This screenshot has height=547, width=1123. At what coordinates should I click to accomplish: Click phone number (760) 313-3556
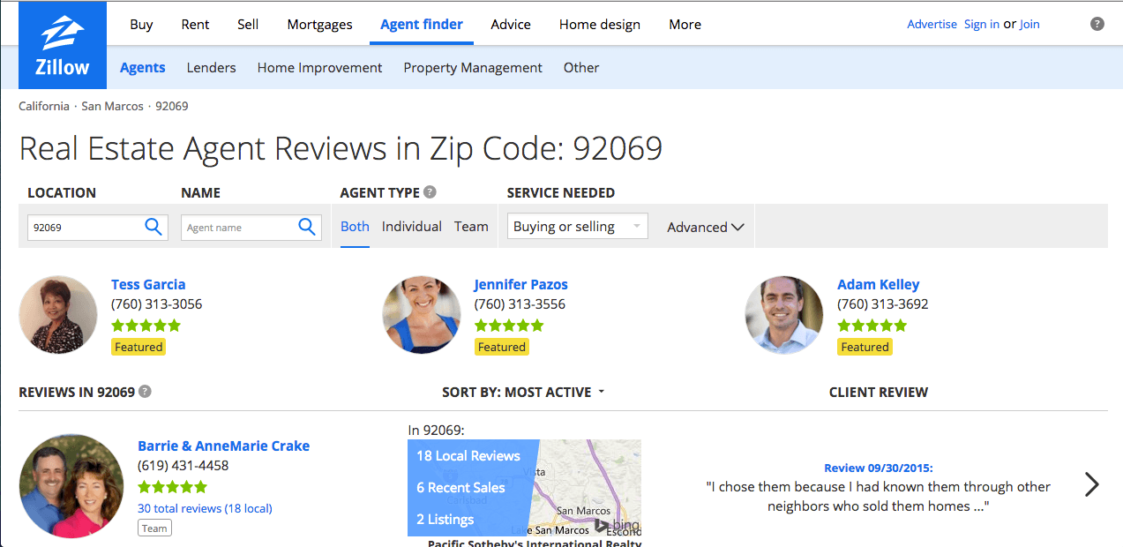(520, 304)
